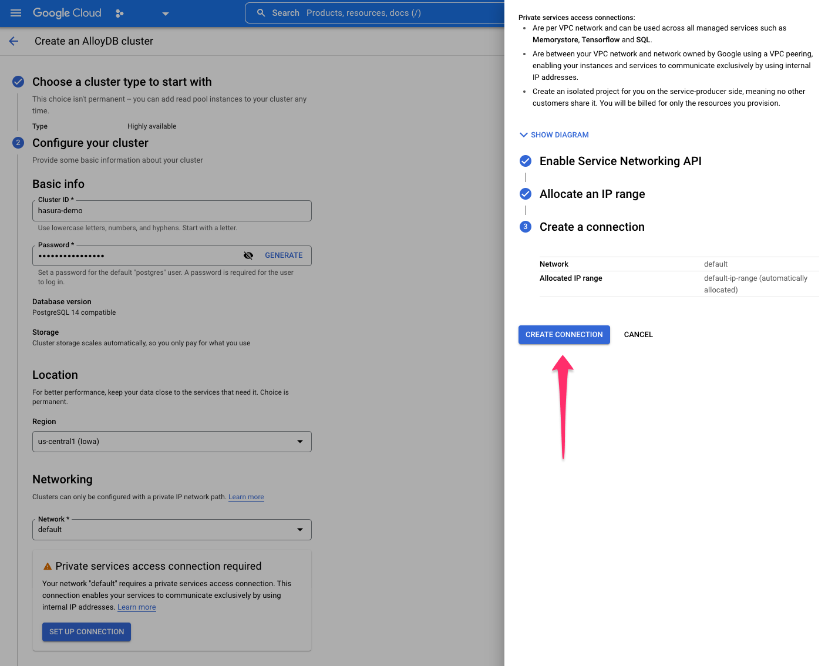Generate a random password with GENERATE

pos(284,255)
